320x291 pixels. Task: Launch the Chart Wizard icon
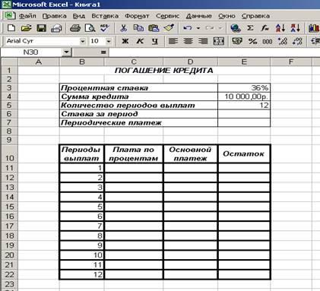click(314, 28)
